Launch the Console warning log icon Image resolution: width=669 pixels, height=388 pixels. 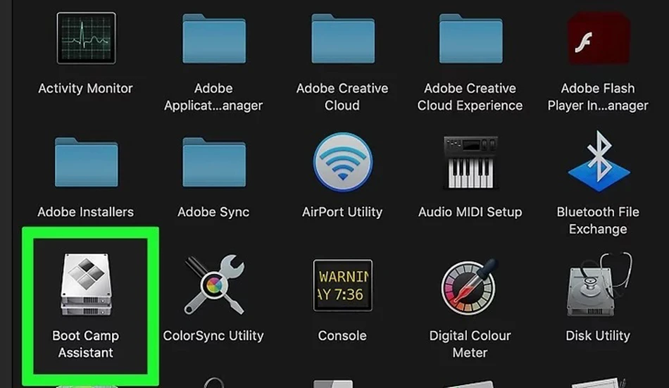[x=343, y=285]
